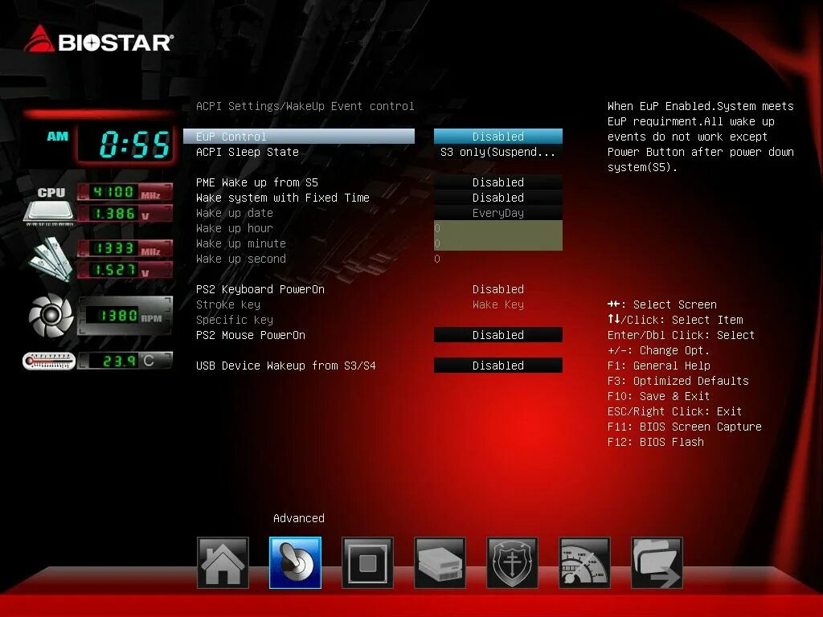Viewport: 823px width, 617px height.
Task: Click the memory 1.527 V readout
Action: coord(125,270)
